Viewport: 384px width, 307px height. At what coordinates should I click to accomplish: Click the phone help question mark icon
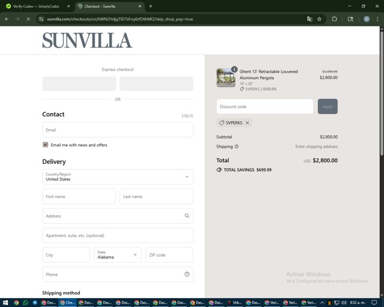coord(187,274)
